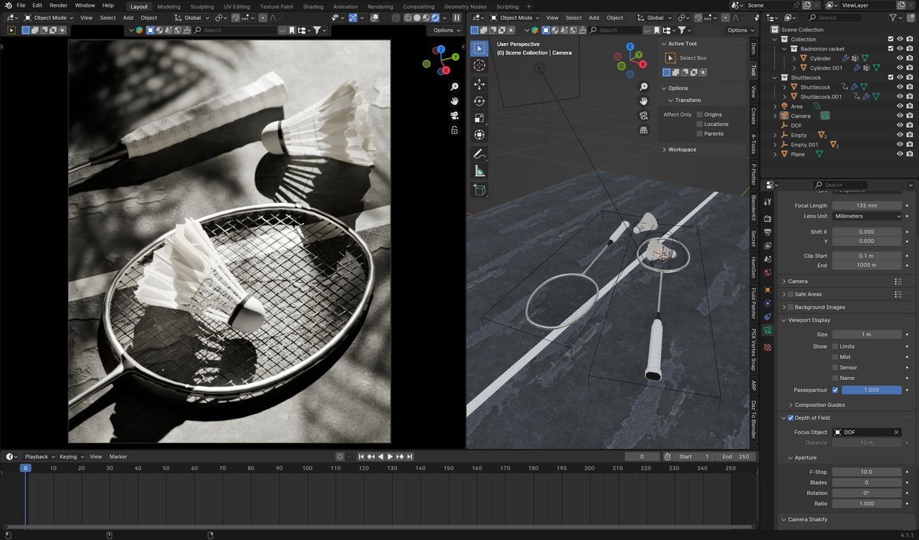
Task: Click Options button in left viewport header
Action: pyautogui.click(x=446, y=30)
